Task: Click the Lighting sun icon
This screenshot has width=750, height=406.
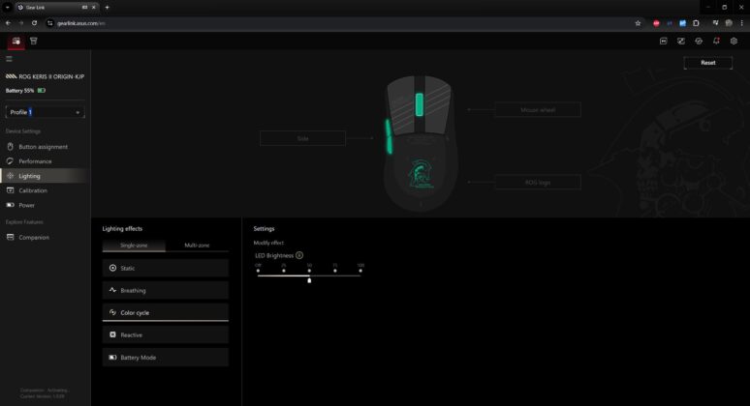Action: point(10,176)
